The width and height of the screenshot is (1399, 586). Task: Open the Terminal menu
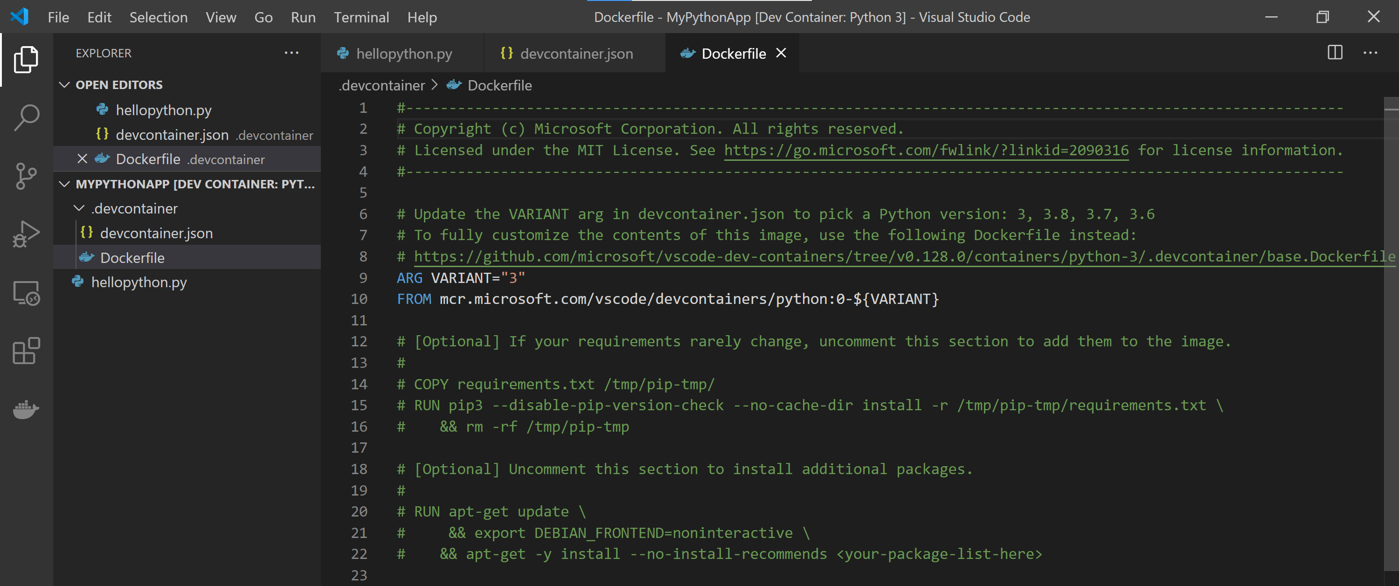(x=360, y=17)
